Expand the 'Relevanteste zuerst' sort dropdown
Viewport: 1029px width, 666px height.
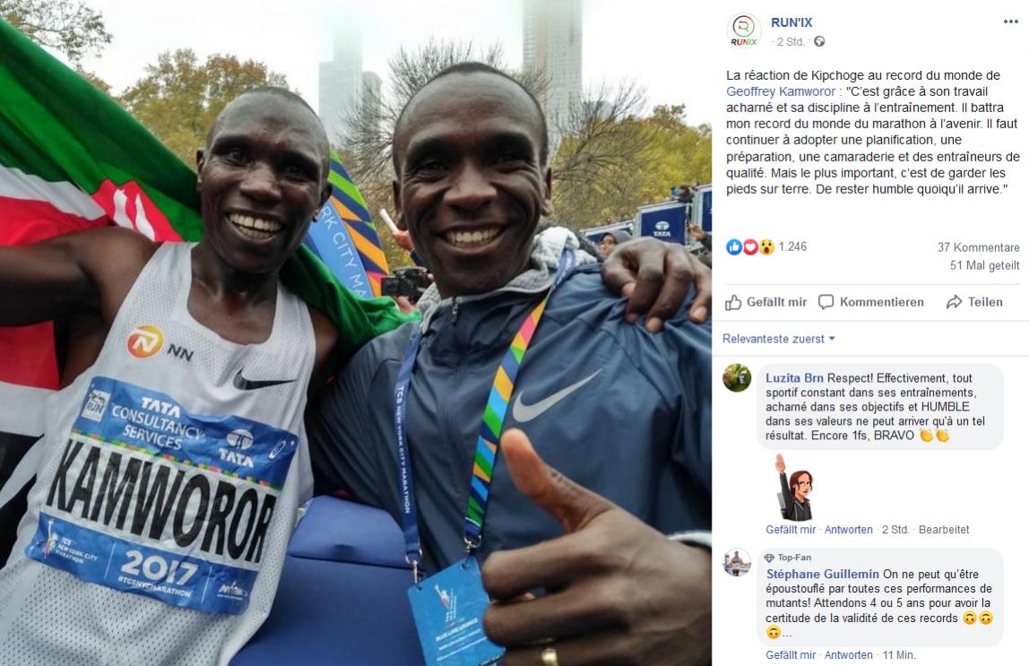tap(778, 339)
